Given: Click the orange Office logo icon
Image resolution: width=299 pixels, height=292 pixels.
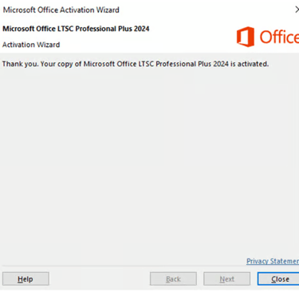Looking at the screenshot, I should click(245, 37).
